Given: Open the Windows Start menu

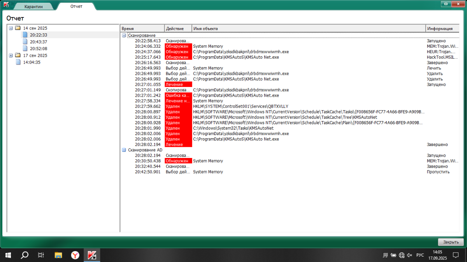Looking at the screenshot, I should click(8, 255).
